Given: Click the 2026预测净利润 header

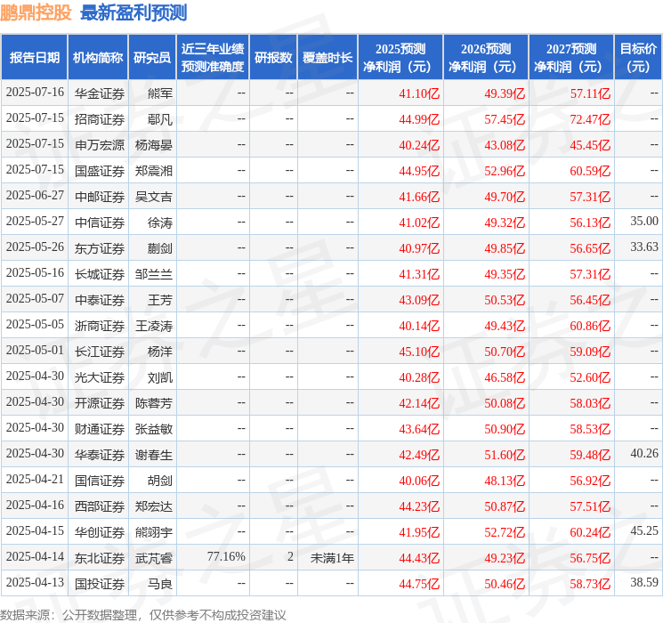Looking at the screenshot, I should [486, 58].
